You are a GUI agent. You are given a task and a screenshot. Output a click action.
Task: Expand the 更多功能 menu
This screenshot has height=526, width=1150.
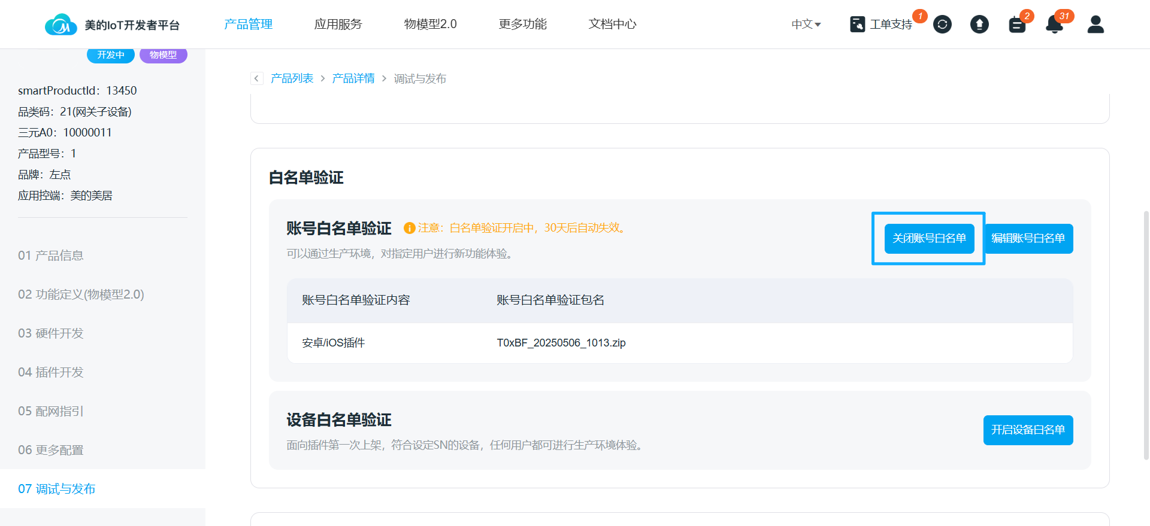522,25
